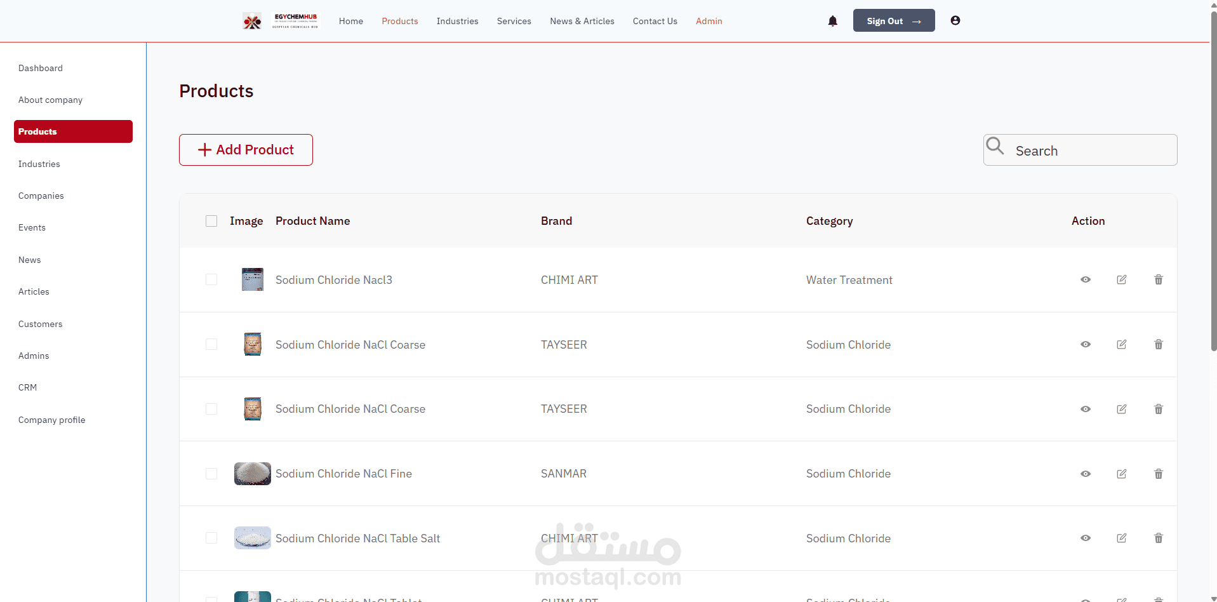Open Industries in the left sidebar
This screenshot has height=602, width=1217.
(x=39, y=164)
